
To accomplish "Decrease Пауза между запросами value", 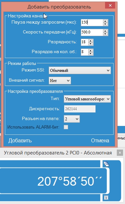I will [x=105, y=24].
